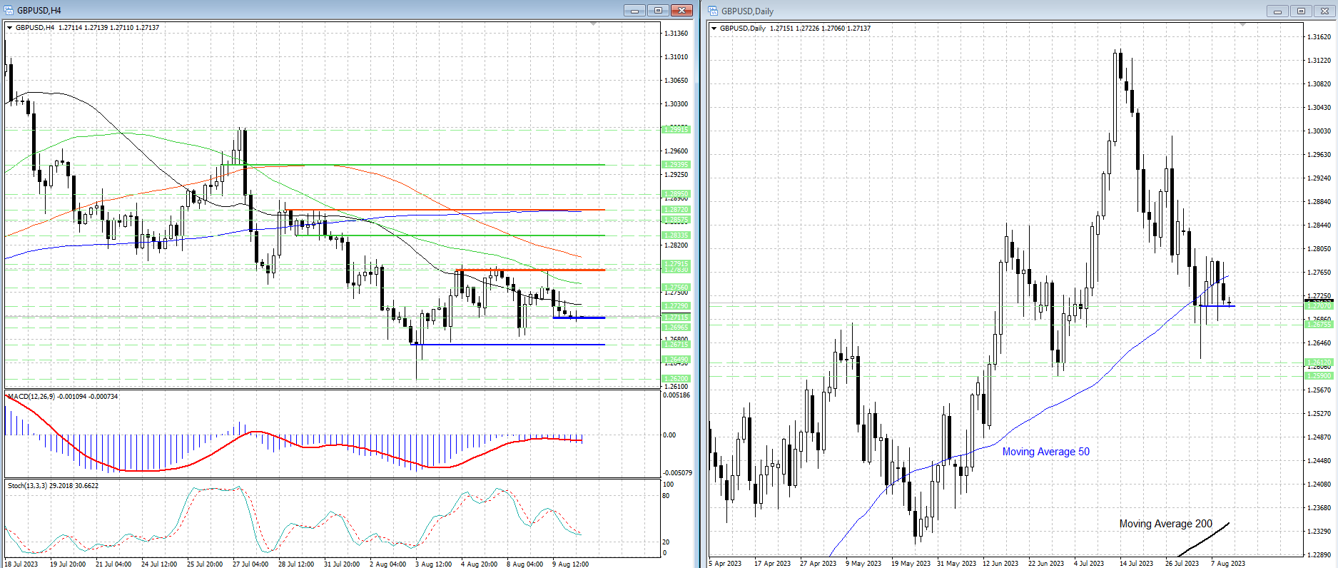Click the green 1.29915 price level label

pyautogui.click(x=676, y=129)
